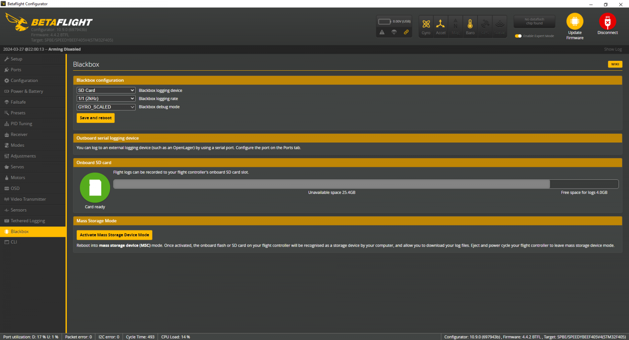The width and height of the screenshot is (629, 340).
Task: Click Free space for logs 4.0GB
Action: tap(584, 192)
